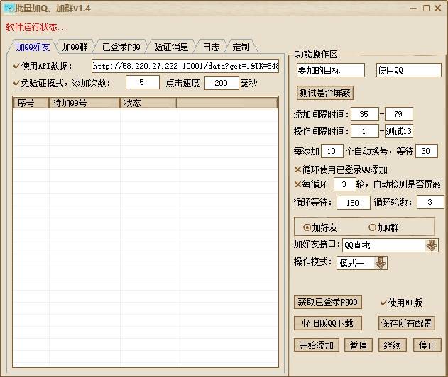
Task: Toggle 每循环 自动检测是否屏蔽 checkbox
Action: tap(297, 184)
